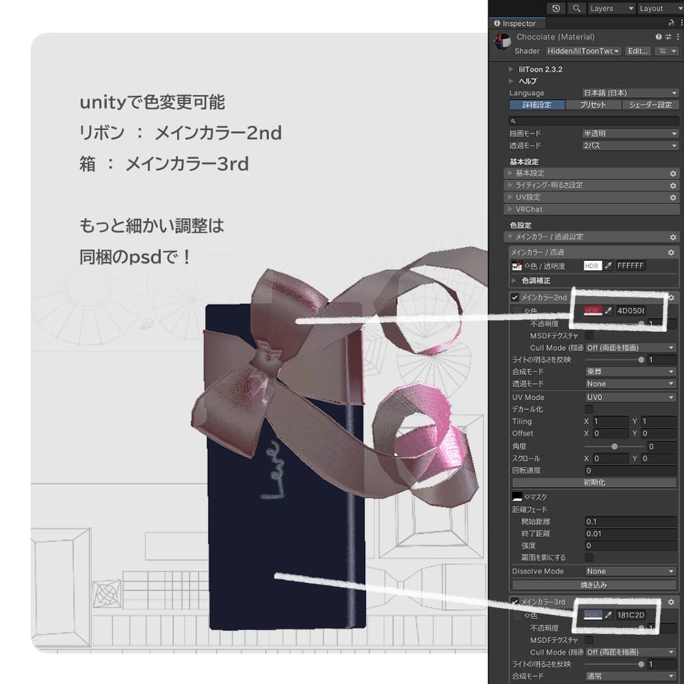Click the Chocolate material preview thumbnail

501,40
